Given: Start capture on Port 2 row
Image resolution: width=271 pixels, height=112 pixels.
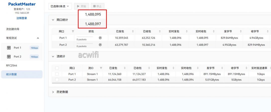Looking at the screenshot, I should click(x=100, y=45).
